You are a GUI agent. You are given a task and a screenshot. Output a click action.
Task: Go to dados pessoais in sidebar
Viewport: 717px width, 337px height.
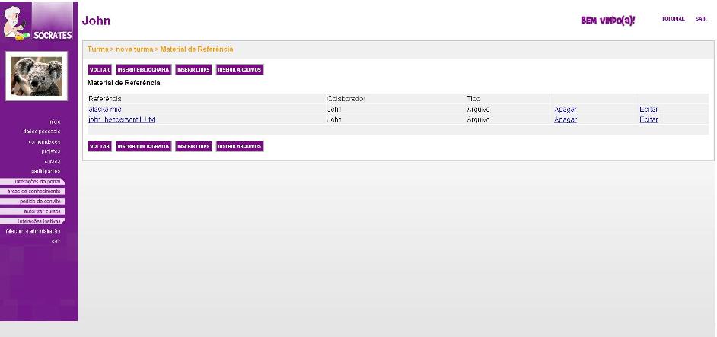click(x=43, y=132)
